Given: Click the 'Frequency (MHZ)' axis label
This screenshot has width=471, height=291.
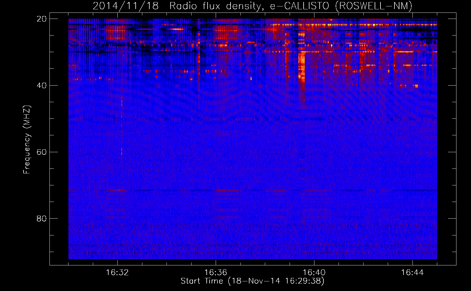Looking at the screenshot, I should pos(27,140).
